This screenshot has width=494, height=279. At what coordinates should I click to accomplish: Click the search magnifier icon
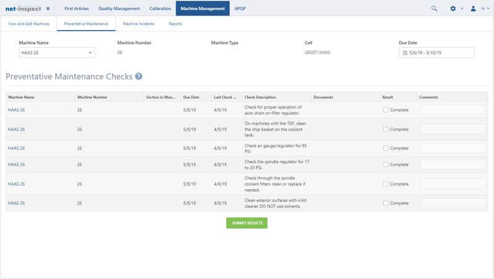click(x=434, y=9)
